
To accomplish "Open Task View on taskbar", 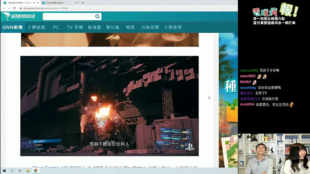I will click(20, 171).
